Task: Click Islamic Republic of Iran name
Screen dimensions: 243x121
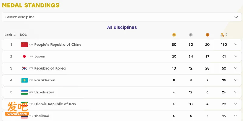Action: click(x=55, y=104)
